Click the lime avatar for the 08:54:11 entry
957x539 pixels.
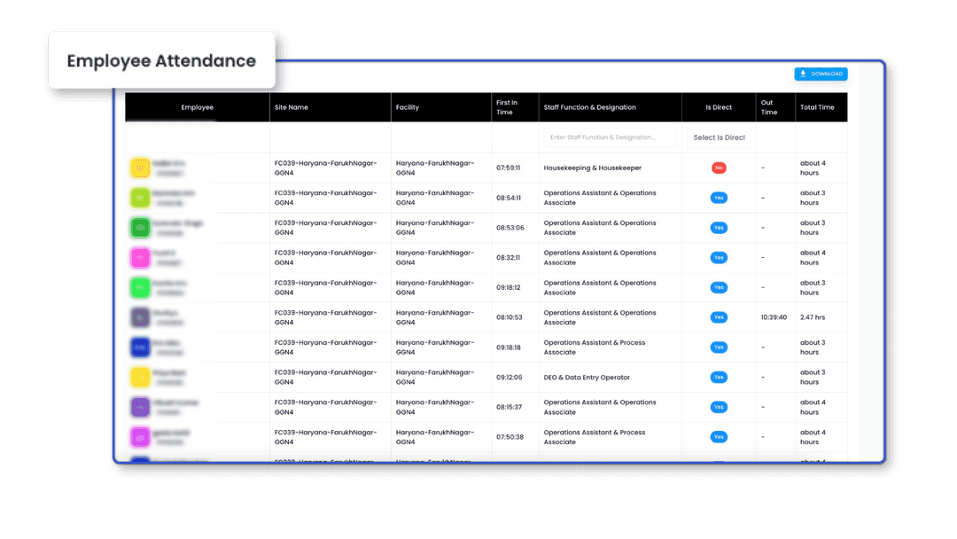[x=140, y=198]
